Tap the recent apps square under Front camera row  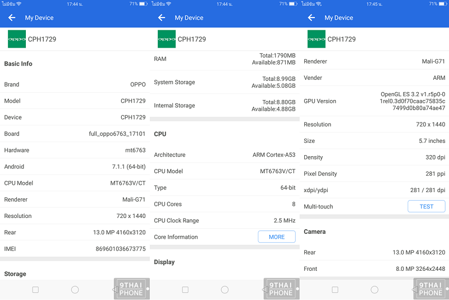pos(335,290)
